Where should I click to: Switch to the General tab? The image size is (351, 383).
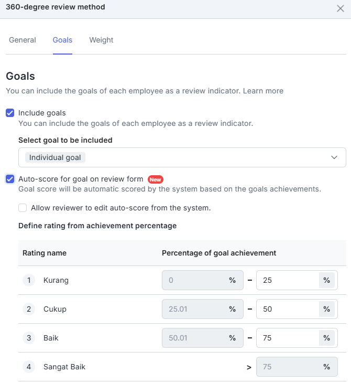[x=23, y=40]
